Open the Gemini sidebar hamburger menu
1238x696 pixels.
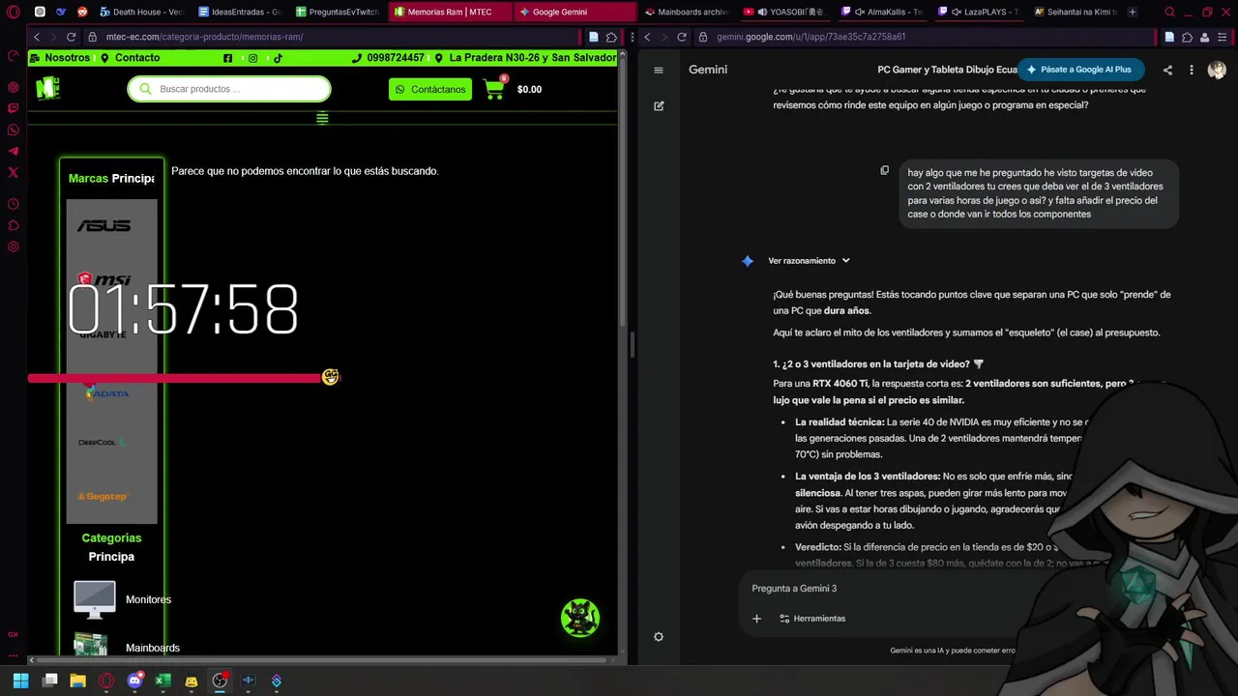point(659,70)
